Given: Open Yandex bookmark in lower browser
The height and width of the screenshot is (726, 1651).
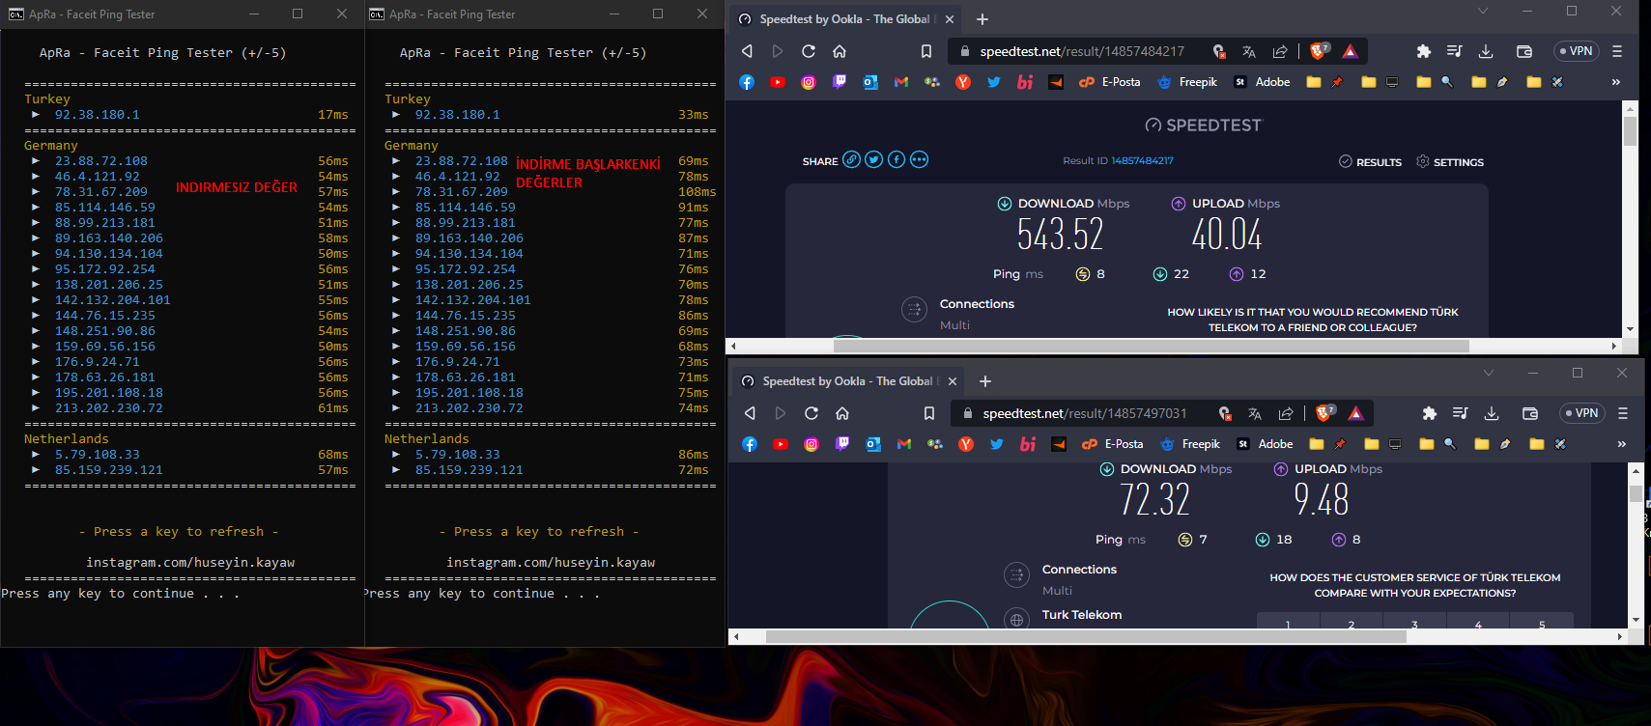Looking at the screenshot, I should (x=966, y=444).
